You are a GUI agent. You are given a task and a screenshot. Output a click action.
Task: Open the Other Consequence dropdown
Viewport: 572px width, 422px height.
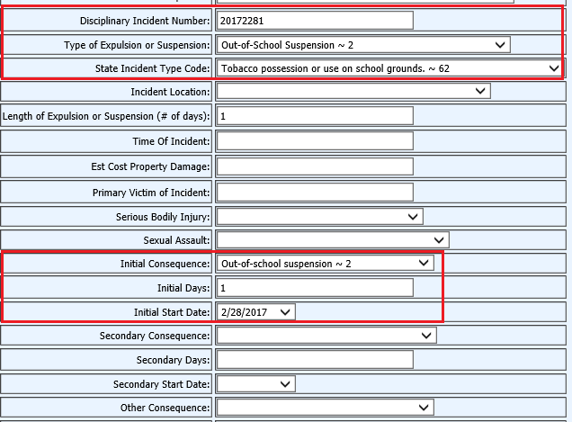click(x=325, y=409)
